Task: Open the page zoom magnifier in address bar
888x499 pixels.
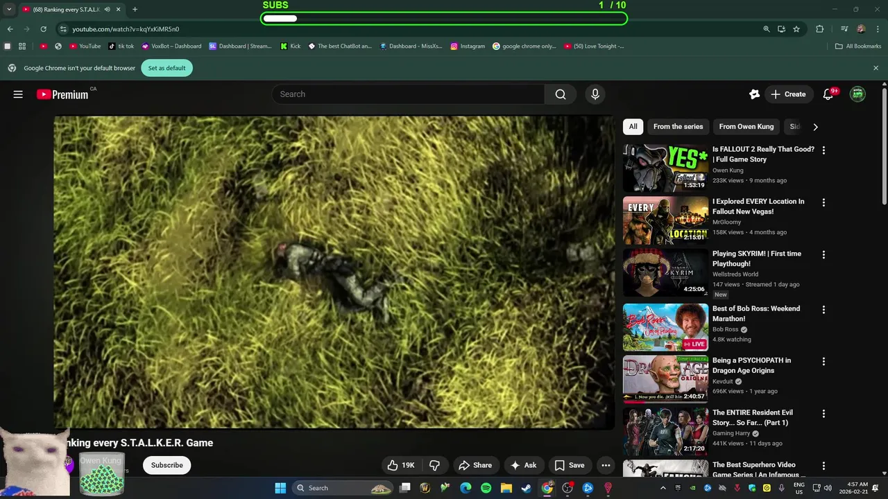Action: 767,29
